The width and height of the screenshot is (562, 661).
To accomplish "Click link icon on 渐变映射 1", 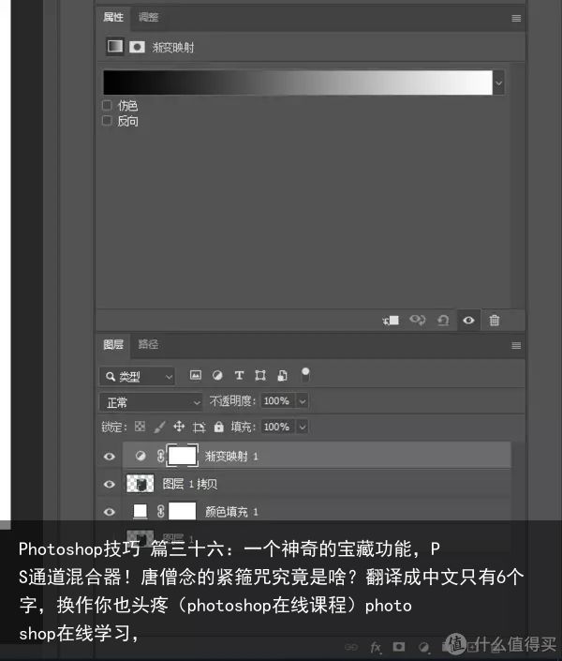I will coord(160,456).
